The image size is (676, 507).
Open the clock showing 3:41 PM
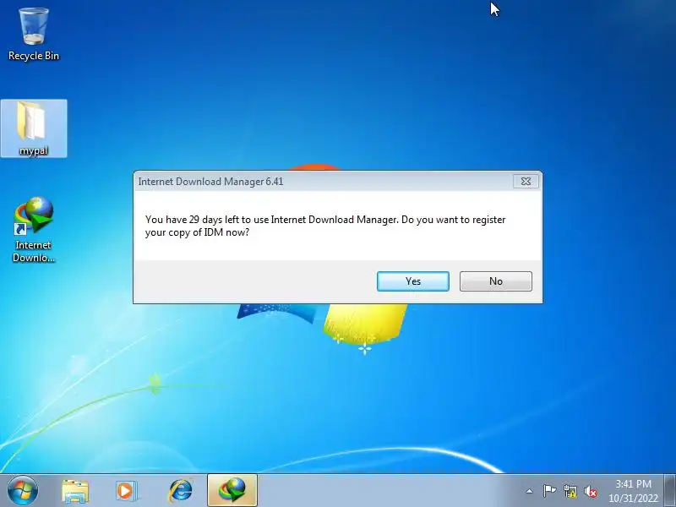point(633,491)
